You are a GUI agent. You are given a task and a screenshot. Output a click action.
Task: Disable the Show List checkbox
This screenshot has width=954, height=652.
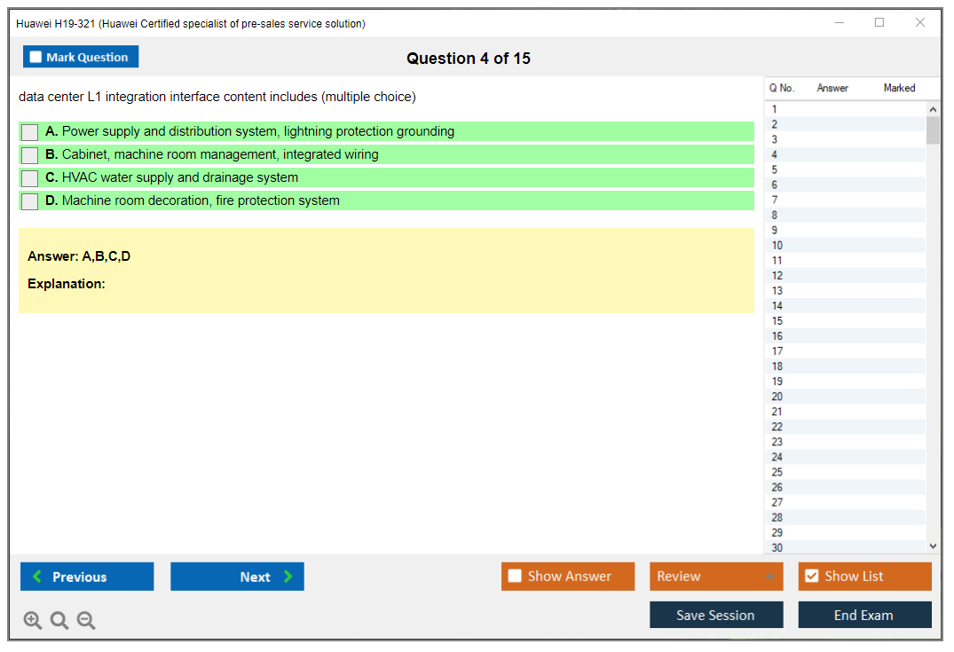[x=811, y=577]
